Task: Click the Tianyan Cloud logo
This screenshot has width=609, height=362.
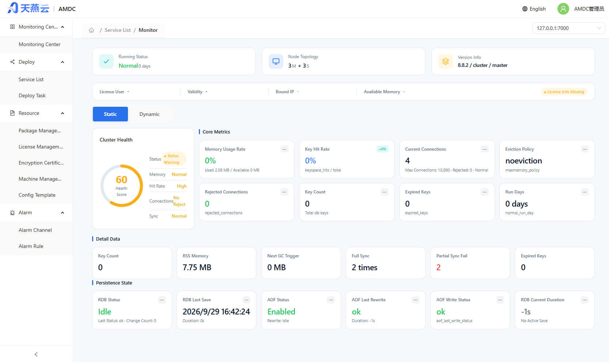Action: click(x=28, y=8)
